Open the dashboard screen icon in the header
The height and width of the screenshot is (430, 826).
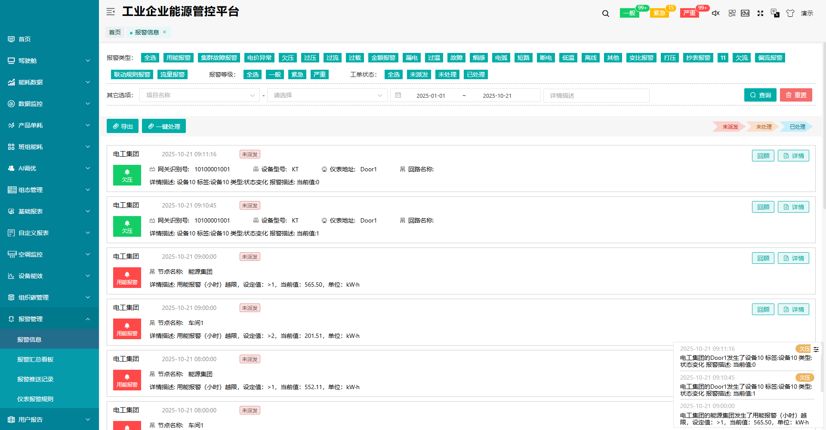(x=745, y=13)
